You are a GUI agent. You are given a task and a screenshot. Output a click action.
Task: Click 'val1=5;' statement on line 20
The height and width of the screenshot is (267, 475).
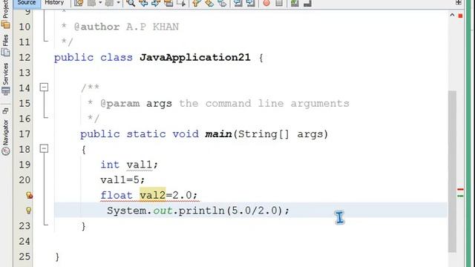[x=122, y=179]
